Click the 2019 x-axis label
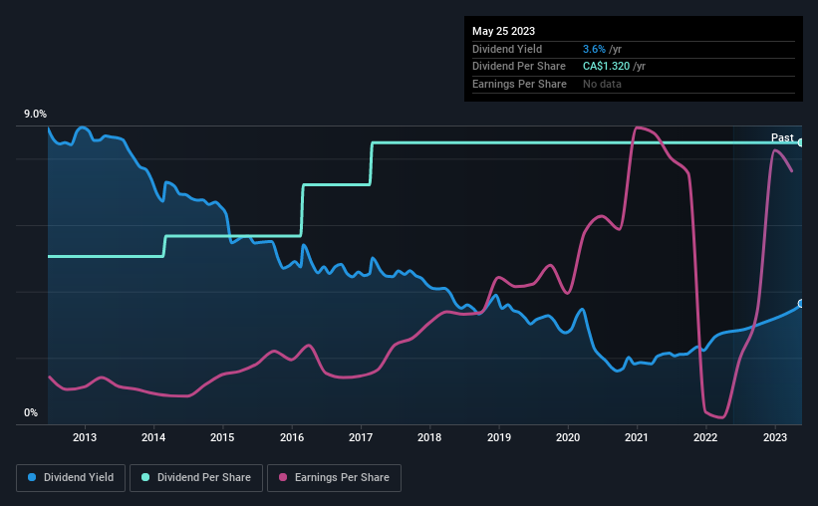This screenshot has width=818, height=506. pyautogui.click(x=499, y=437)
